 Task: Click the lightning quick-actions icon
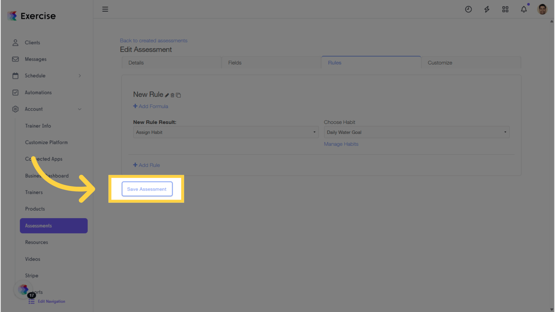point(487,9)
